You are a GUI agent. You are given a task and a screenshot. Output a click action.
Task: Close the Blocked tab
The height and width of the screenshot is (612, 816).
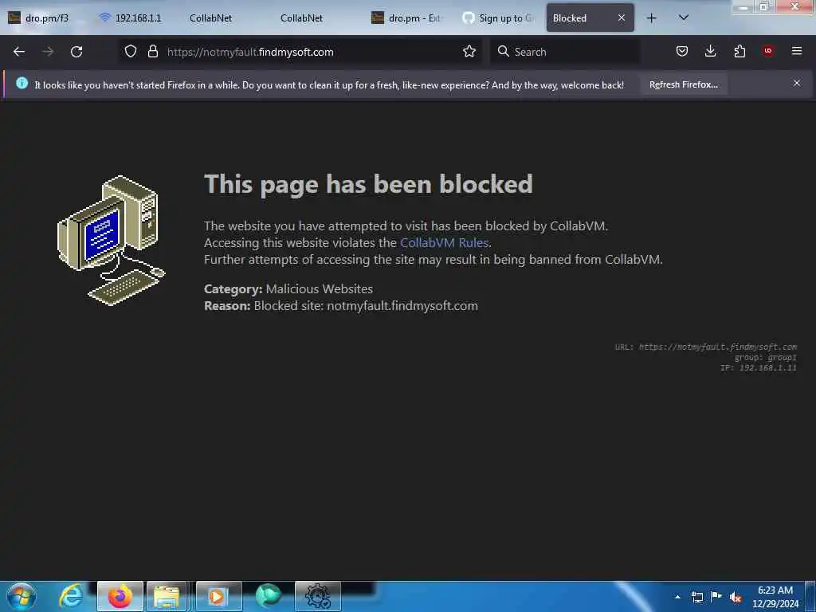point(622,18)
